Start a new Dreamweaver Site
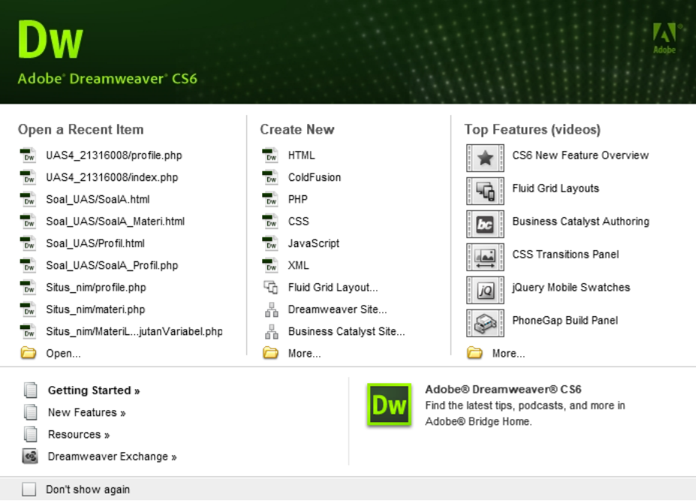This screenshot has width=696, height=504. point(337,309)
